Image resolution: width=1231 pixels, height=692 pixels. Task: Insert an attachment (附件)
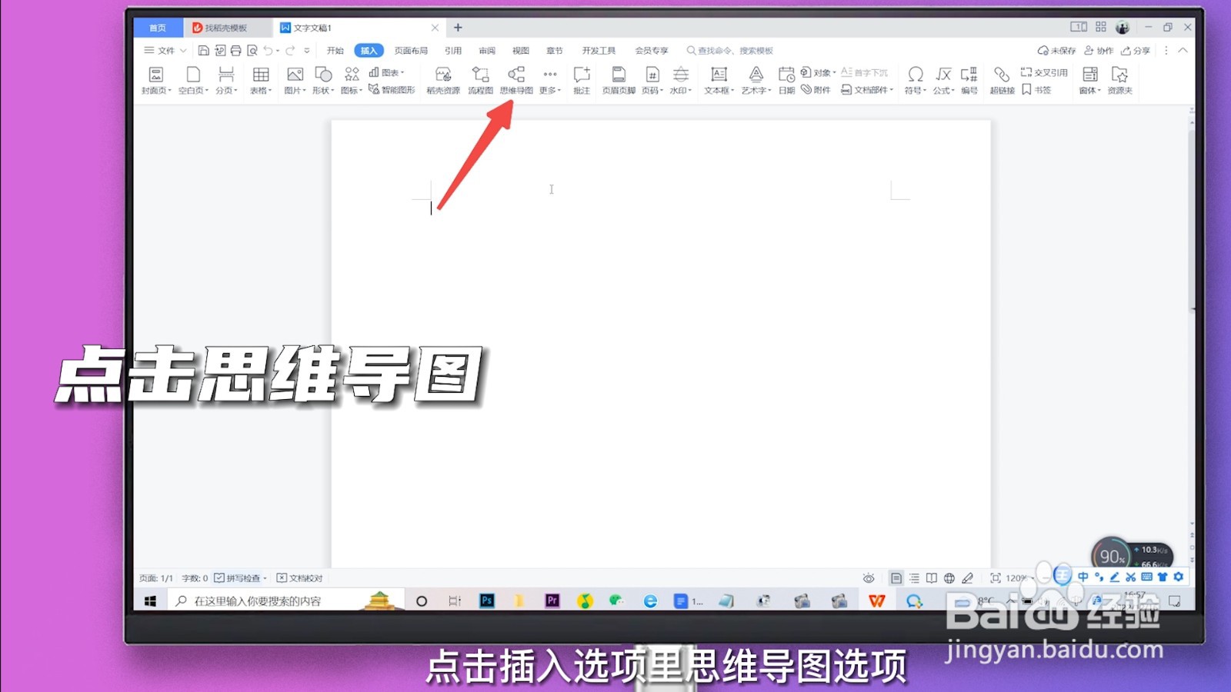[816, 90]
